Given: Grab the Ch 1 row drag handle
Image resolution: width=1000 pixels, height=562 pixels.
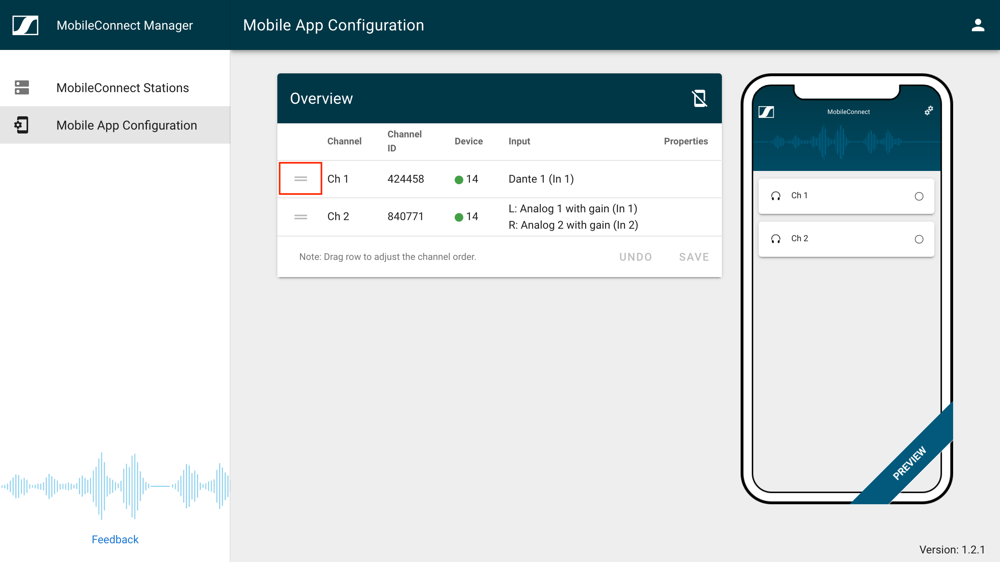Looking at the screenshot, I should click(x=300, y=179).
